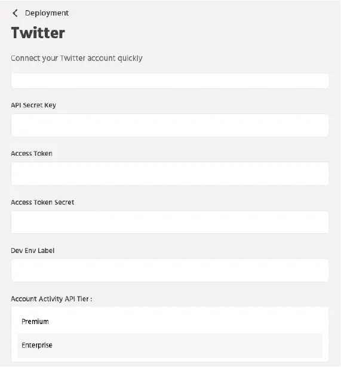Image resolution: width=341 pixels, height=367 pixels.
Task: Focus the Access Token Secret input field
Action: click(x=170, y=222)
